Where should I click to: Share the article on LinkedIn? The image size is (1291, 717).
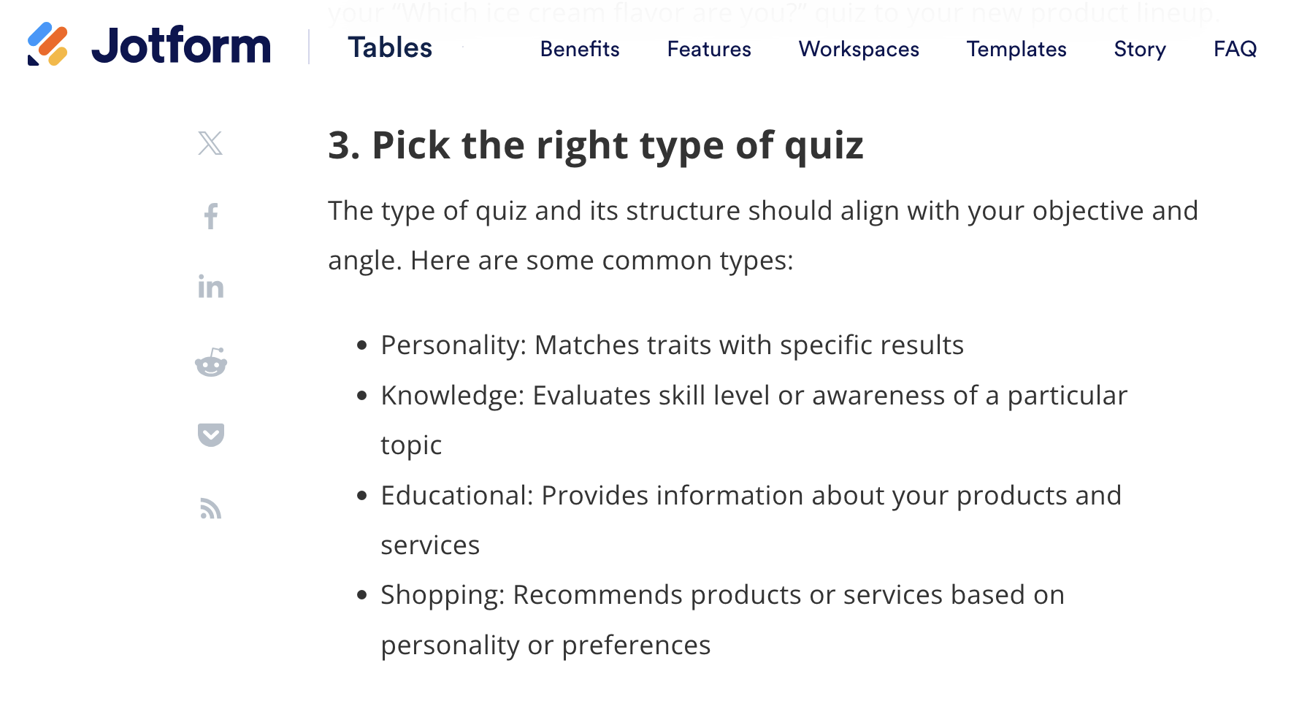211,286
